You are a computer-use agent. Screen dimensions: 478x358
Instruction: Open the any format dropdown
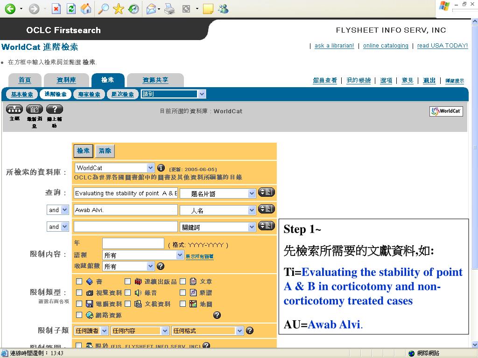pos(208,330)
